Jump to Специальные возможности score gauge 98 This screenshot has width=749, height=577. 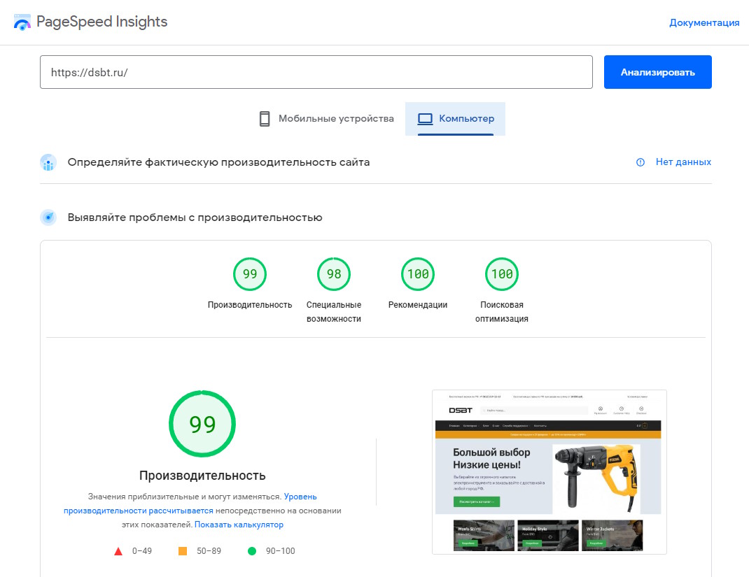[334, 274]
